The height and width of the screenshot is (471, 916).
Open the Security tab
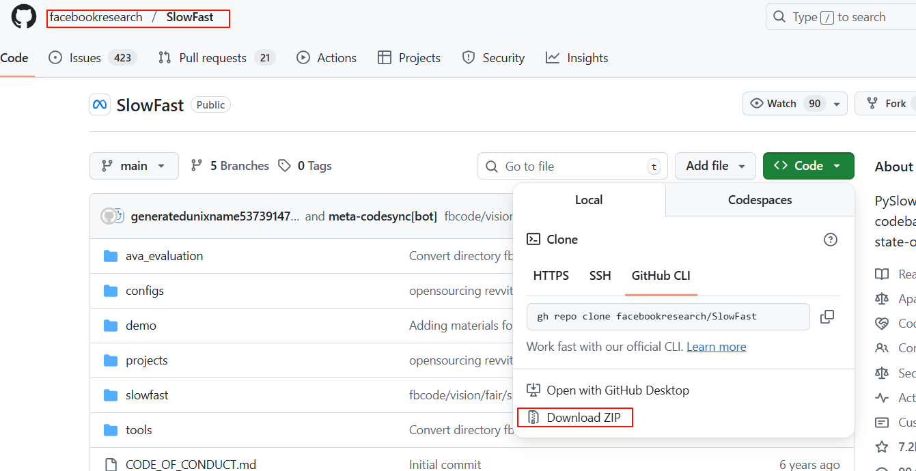pos(493,58)
